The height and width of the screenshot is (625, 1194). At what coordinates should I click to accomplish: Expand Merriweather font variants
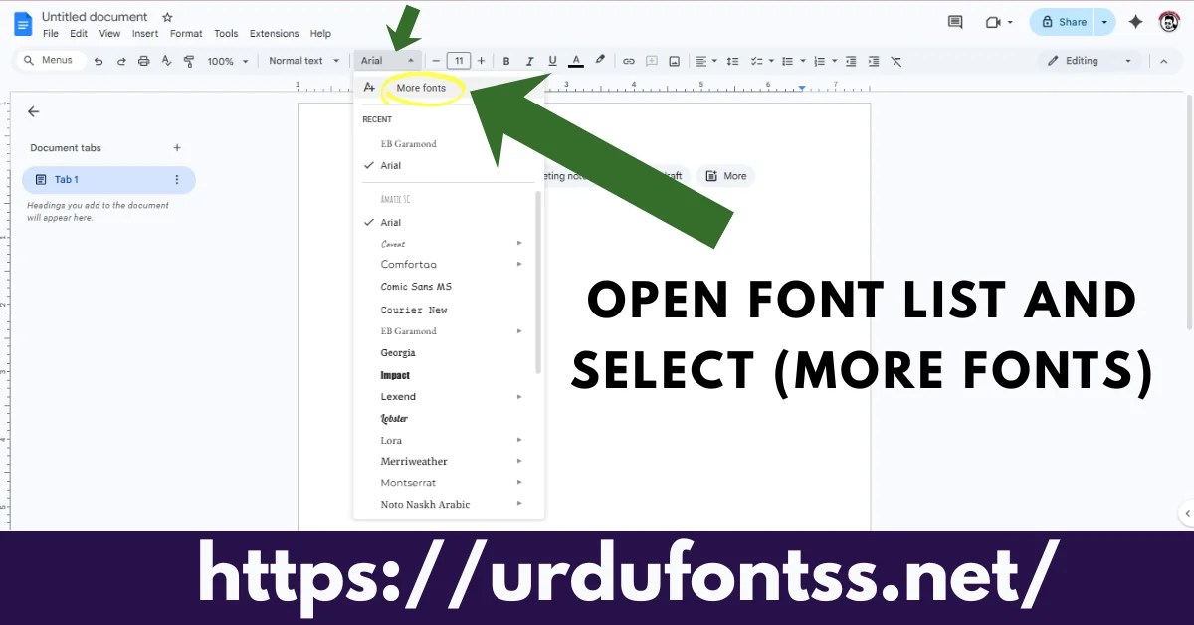click(519, 461)
